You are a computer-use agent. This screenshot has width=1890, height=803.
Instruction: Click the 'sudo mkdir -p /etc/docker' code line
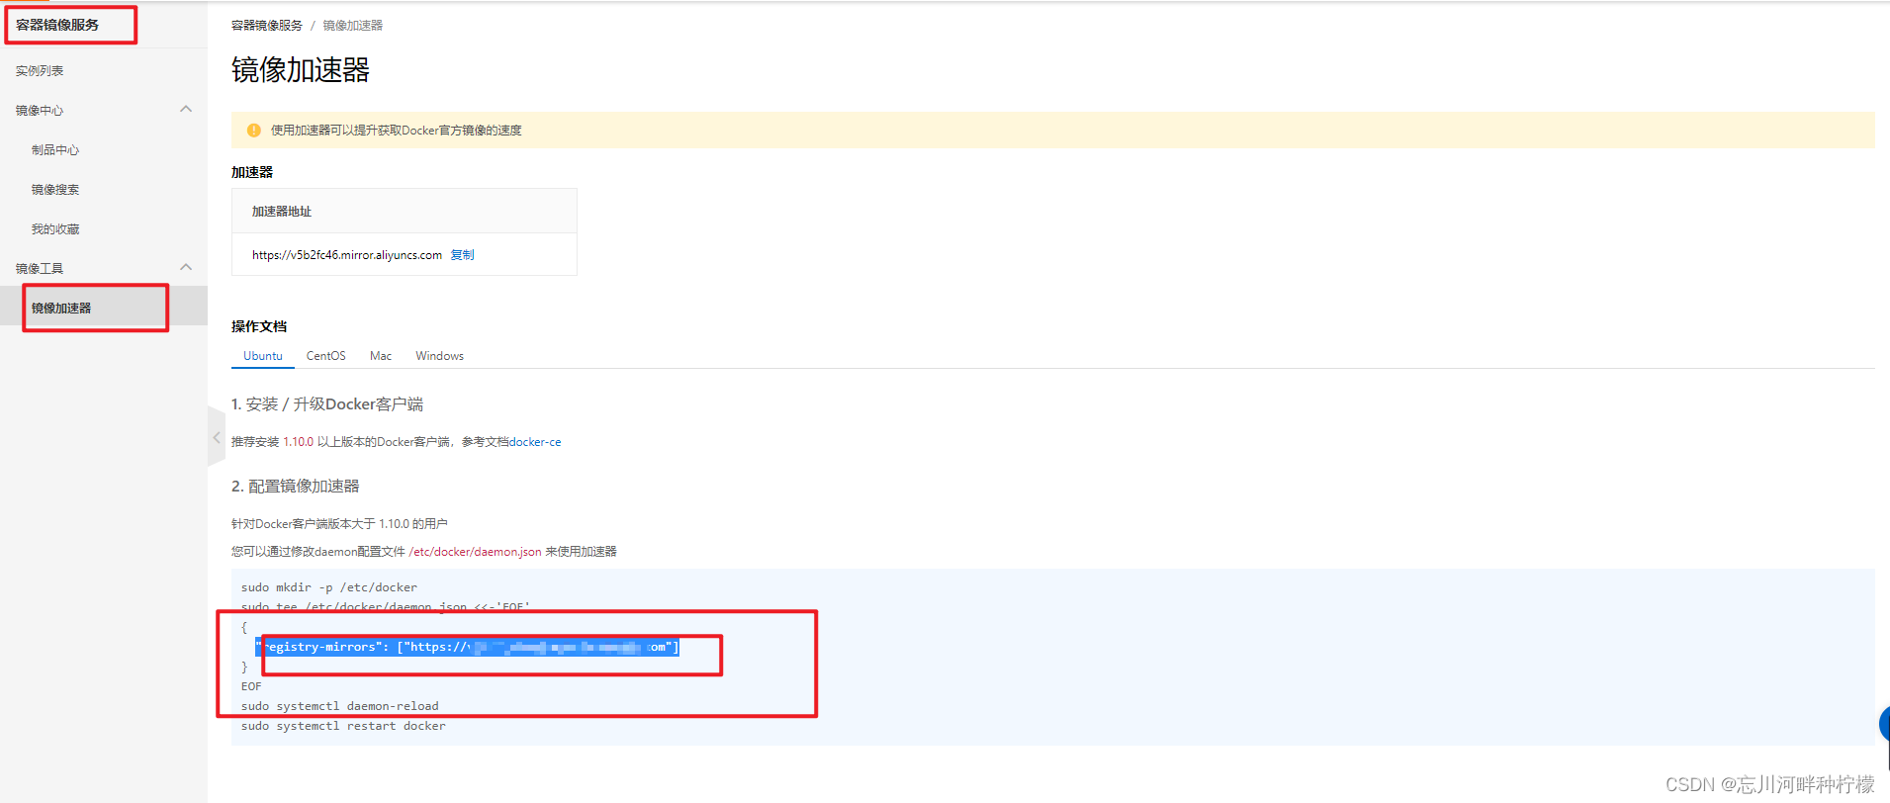pyautogui.click(x=329, y=587)
